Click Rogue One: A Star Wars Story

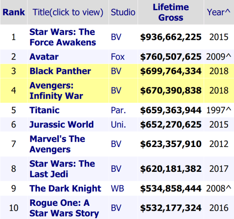click(64, 208)
